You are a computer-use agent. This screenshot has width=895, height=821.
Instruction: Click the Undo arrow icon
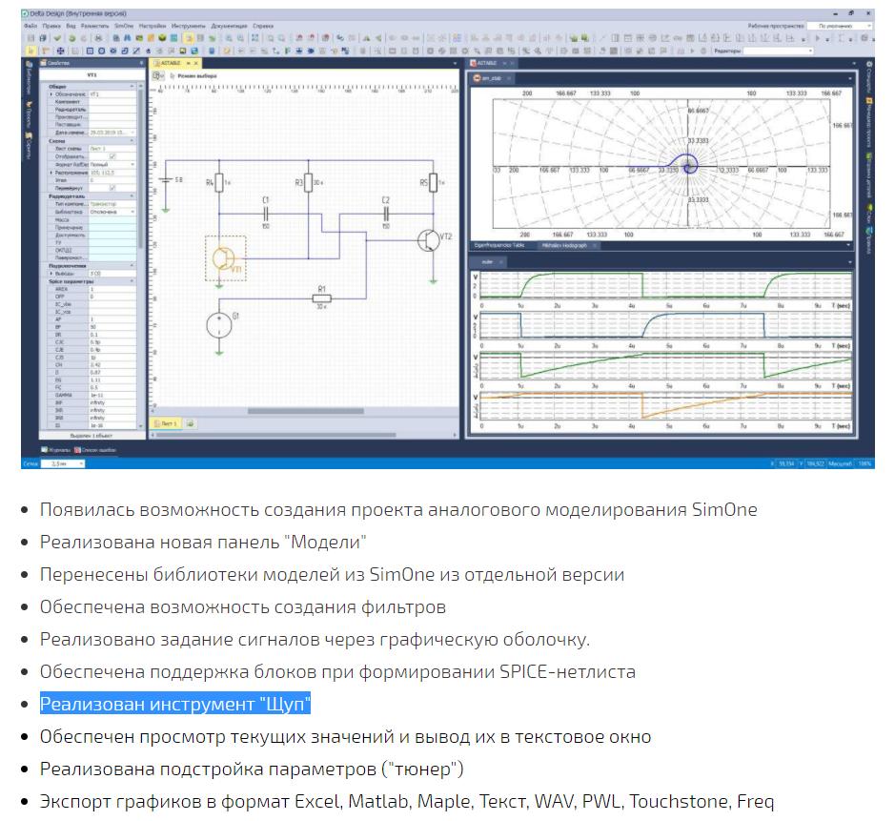coord(71,38)
